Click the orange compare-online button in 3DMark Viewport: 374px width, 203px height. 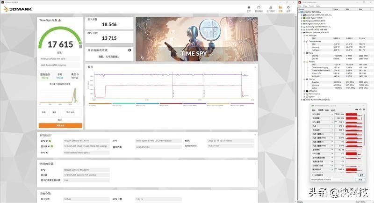point(60,125)
